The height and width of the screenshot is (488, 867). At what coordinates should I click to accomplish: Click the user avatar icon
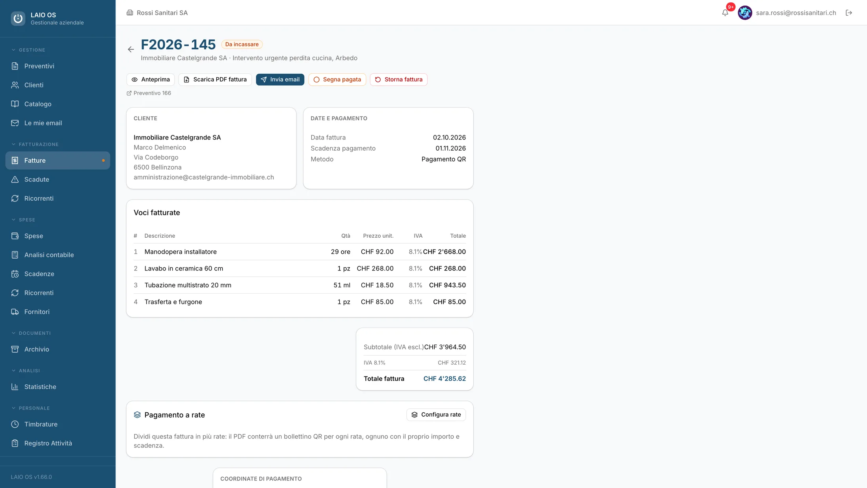[x=745, y=13]
